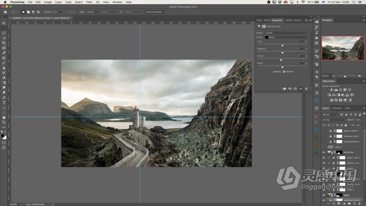Image resolution: width=366 pixels, height=206 pixels.
Task: Select the Zoom tool
Action: point(4,122)
